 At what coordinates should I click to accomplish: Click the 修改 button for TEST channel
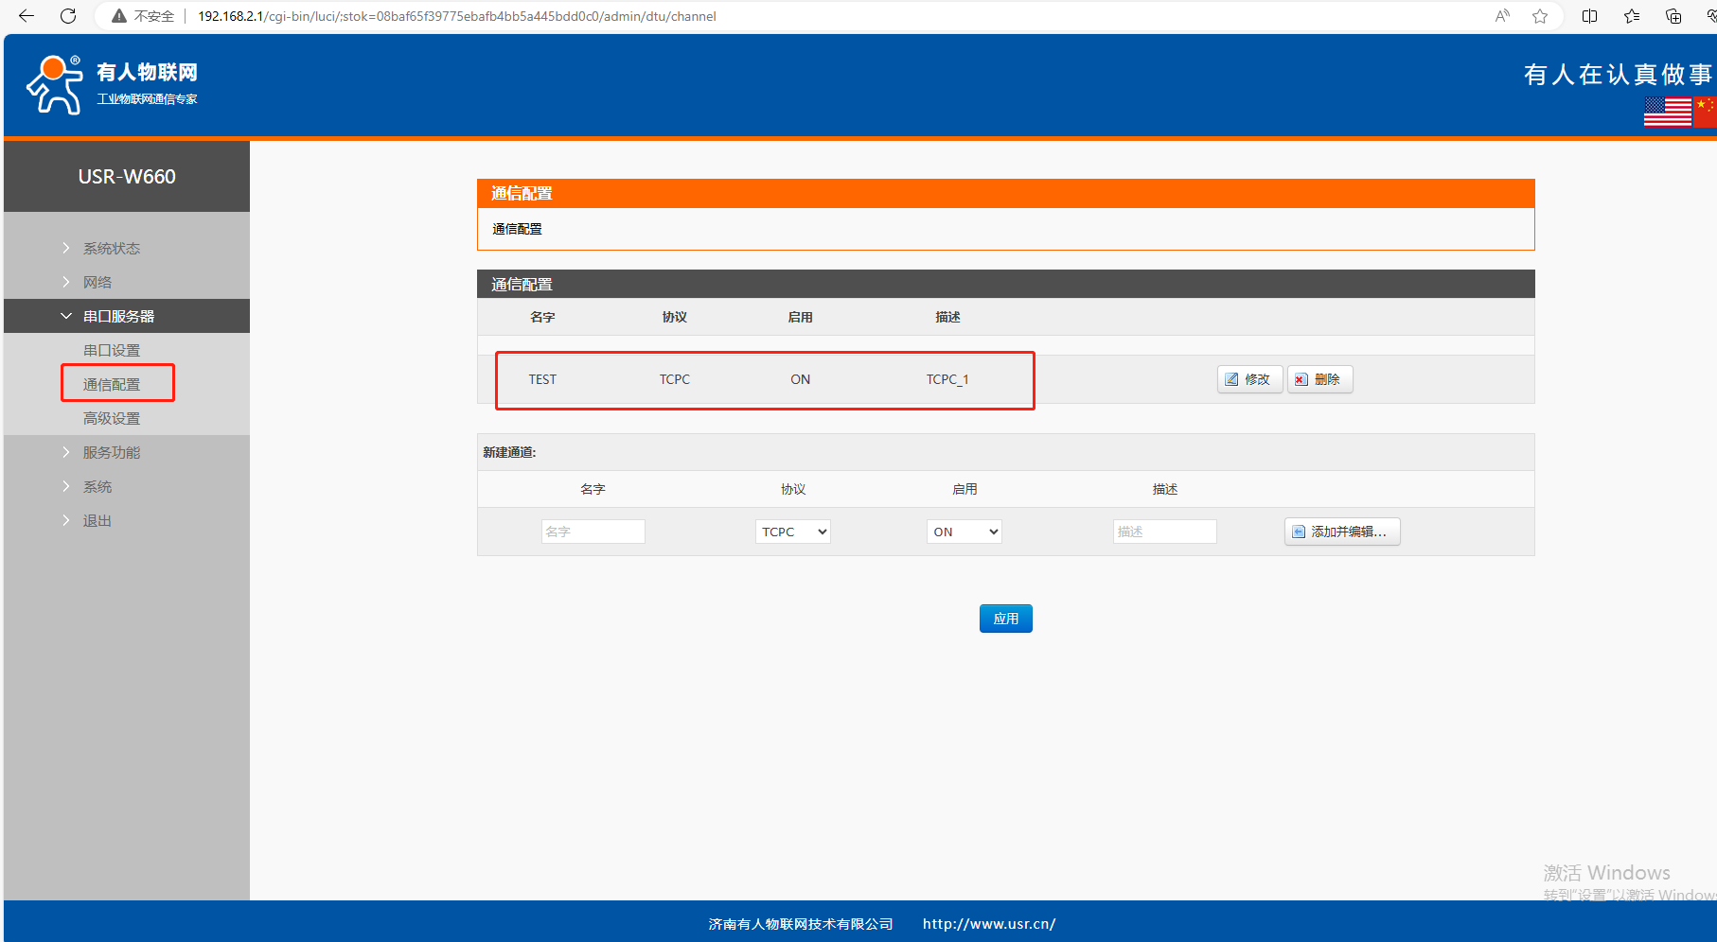click(1249, 379)
